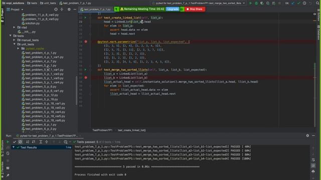Open Project panel settings gear

[69, 9]
